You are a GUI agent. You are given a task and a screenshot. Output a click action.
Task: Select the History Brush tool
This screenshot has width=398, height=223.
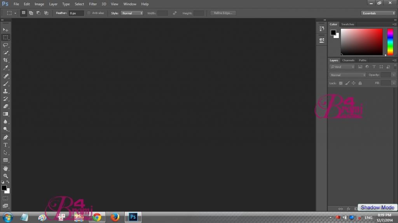click(5, 99)
